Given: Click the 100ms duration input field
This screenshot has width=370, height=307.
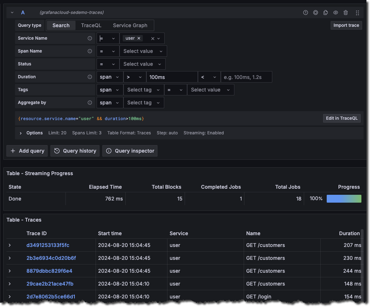Looking at the screenshot, I should (172, 76).
